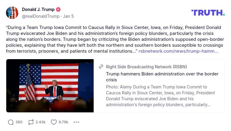Click the TRUTH logo

pyautogui.click(x=208, y=12)
